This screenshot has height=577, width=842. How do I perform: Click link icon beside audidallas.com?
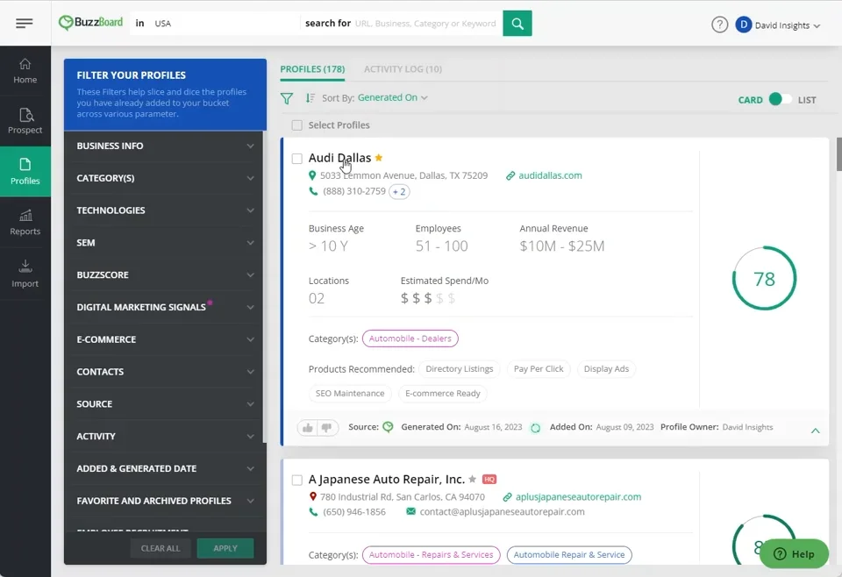click(x=510, y=175)
